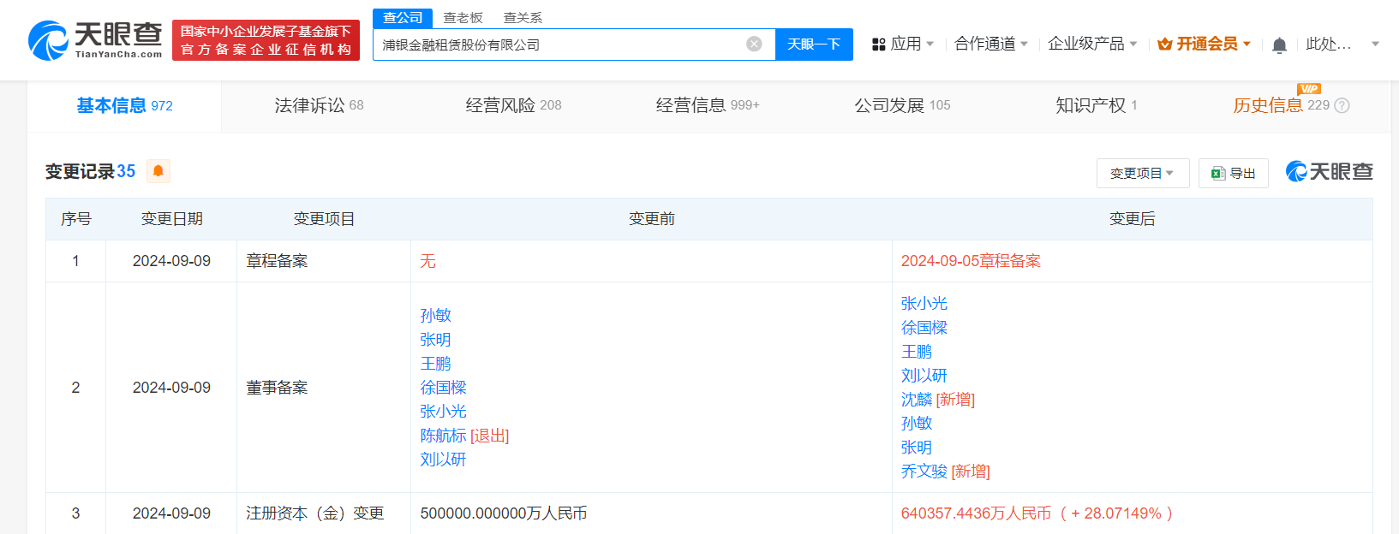Switch to the 经营风险 tab
Screen dimensions: 1399x534
tap(513, 105)
